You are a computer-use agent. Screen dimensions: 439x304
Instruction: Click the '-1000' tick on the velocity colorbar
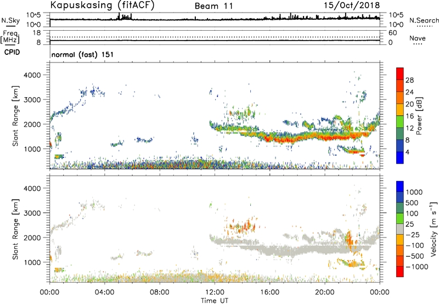(x=417, y=267)
